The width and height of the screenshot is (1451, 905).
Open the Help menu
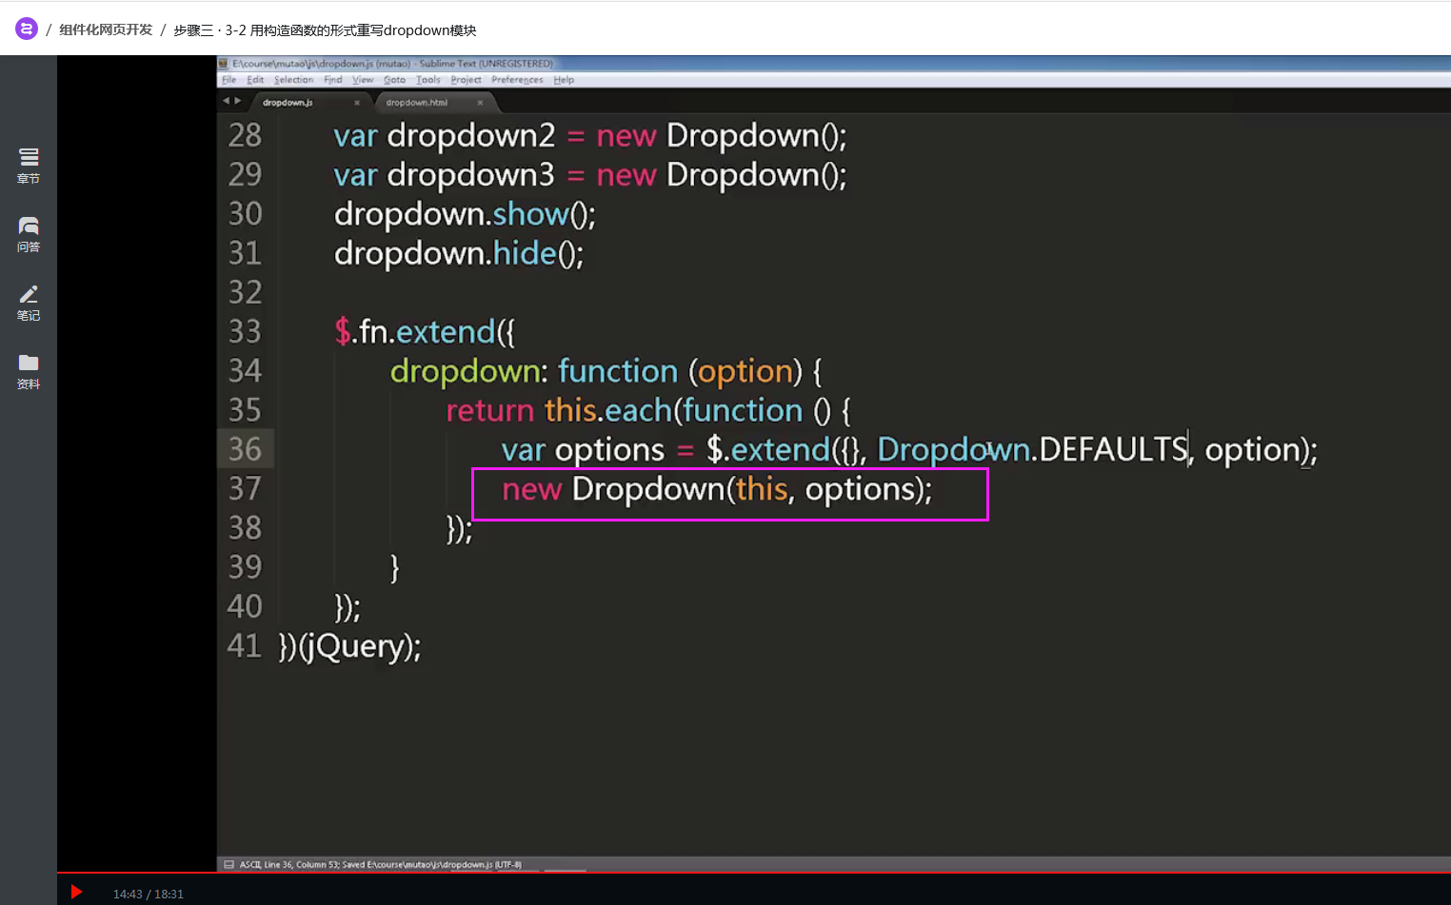point(564,80)
